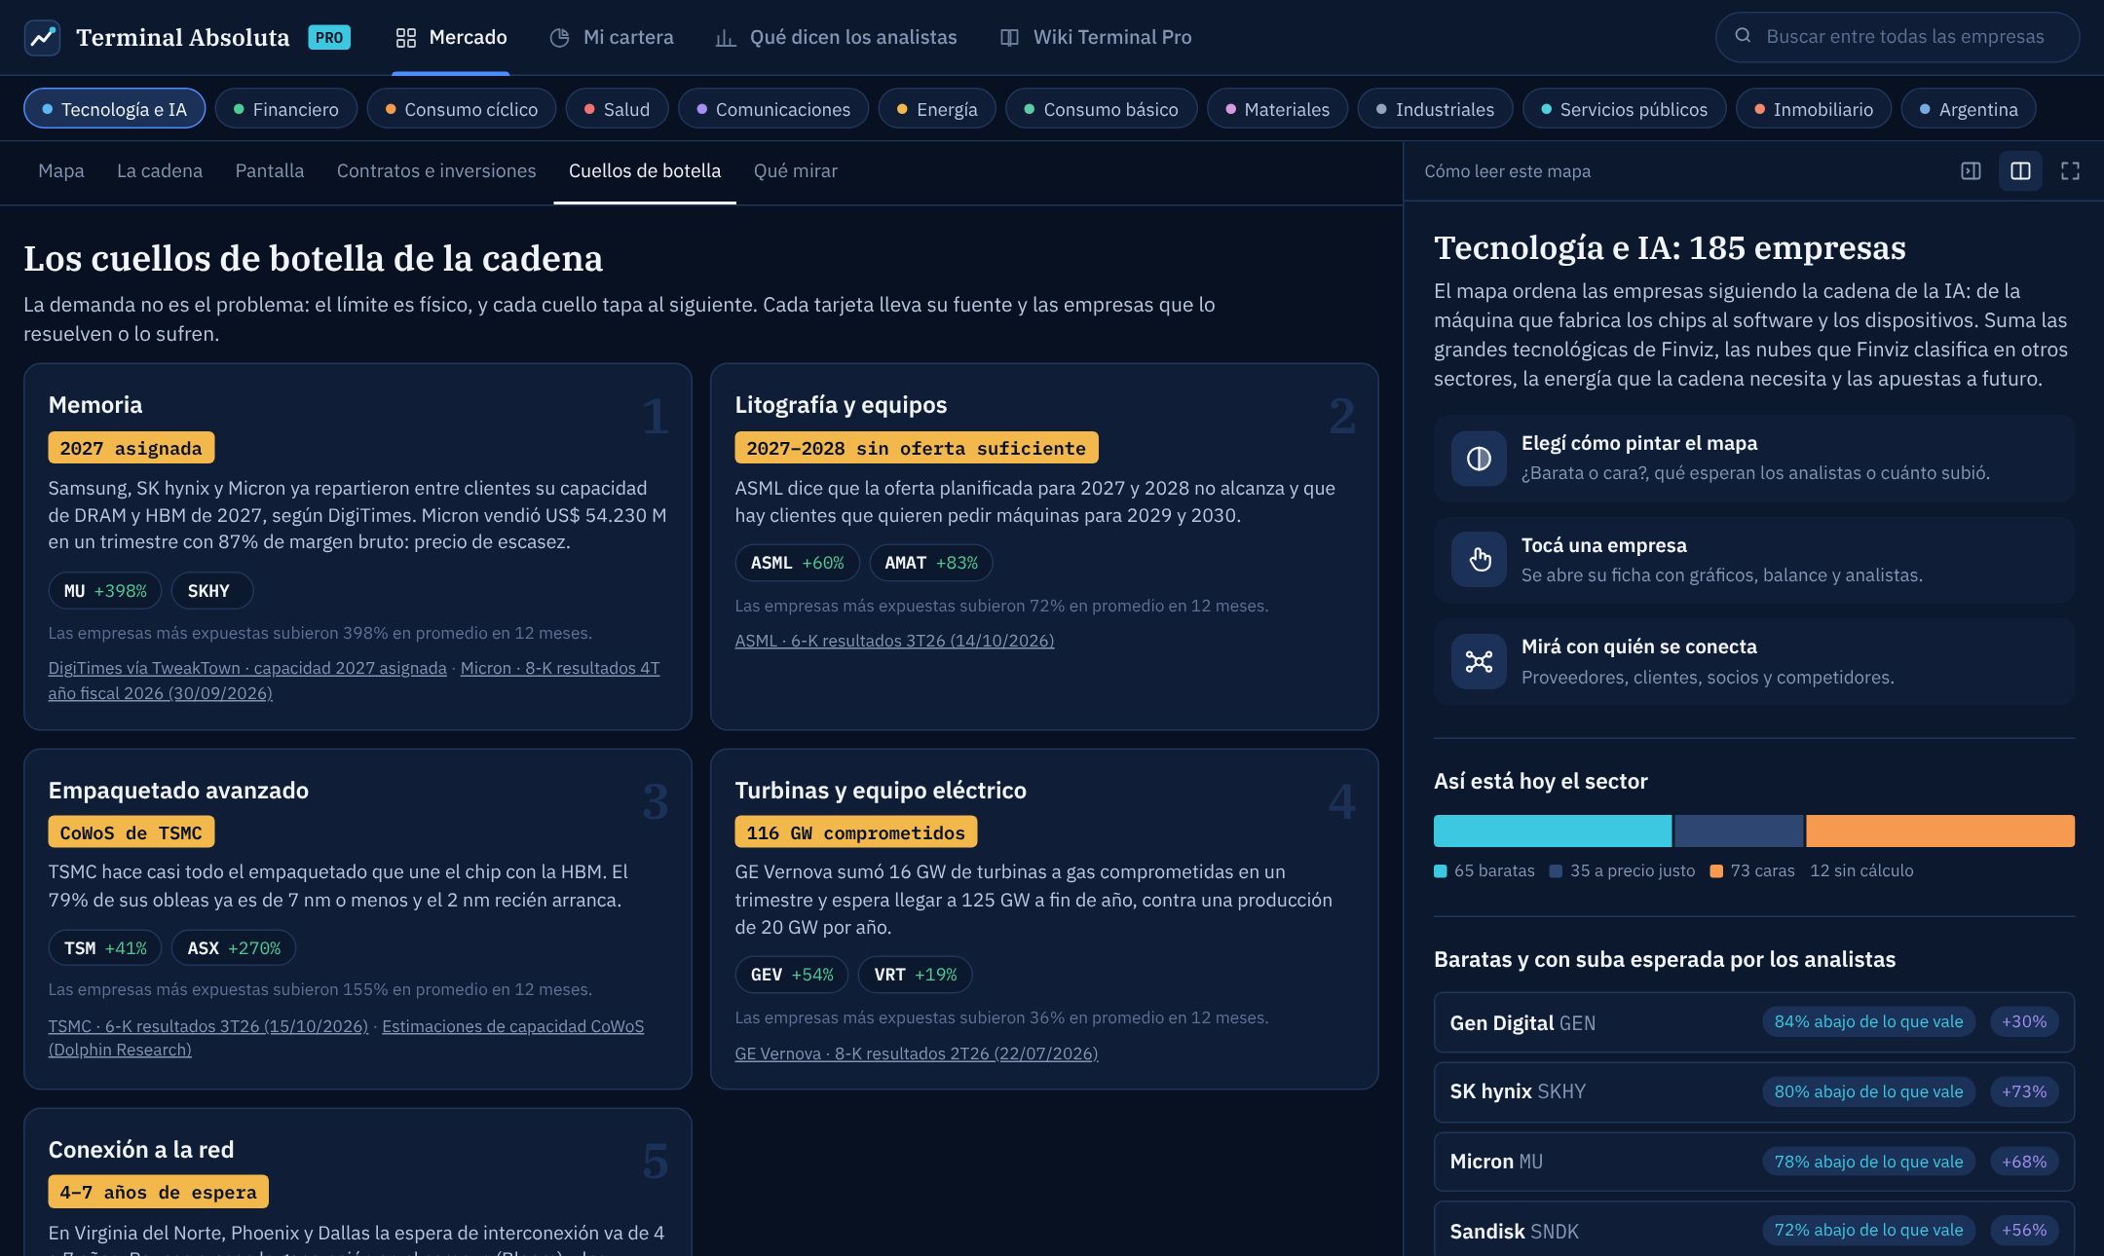Click the dark blue precio justo segment
The width and height of the screenshot is (2104, 1256).
(1739, 831)
